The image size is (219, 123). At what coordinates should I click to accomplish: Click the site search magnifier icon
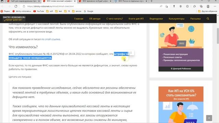[208, 18]
